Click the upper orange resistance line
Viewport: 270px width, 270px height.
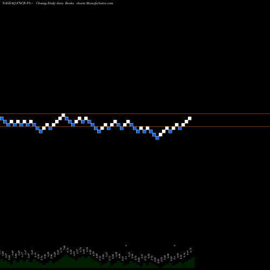(x=135, y=113)
